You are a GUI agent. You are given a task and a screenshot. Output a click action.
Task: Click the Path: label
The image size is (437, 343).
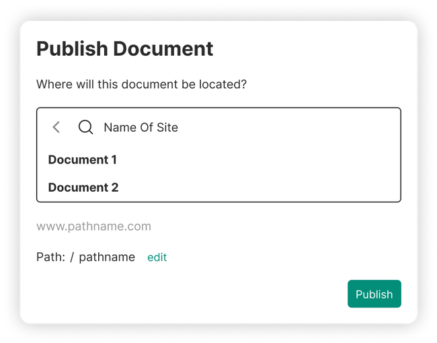point(50,257)
